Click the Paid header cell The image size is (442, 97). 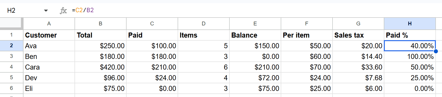pos(152,35)
